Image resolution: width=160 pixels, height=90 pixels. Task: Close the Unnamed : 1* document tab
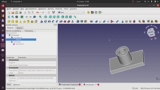pyautogui.click(x=98, y=84)
